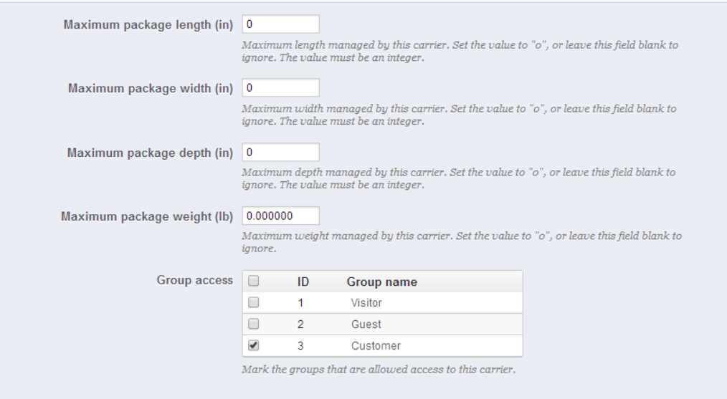The image size is (727, 399).
Task: Click the Maximum package length input field
Action: pos(280,24)
